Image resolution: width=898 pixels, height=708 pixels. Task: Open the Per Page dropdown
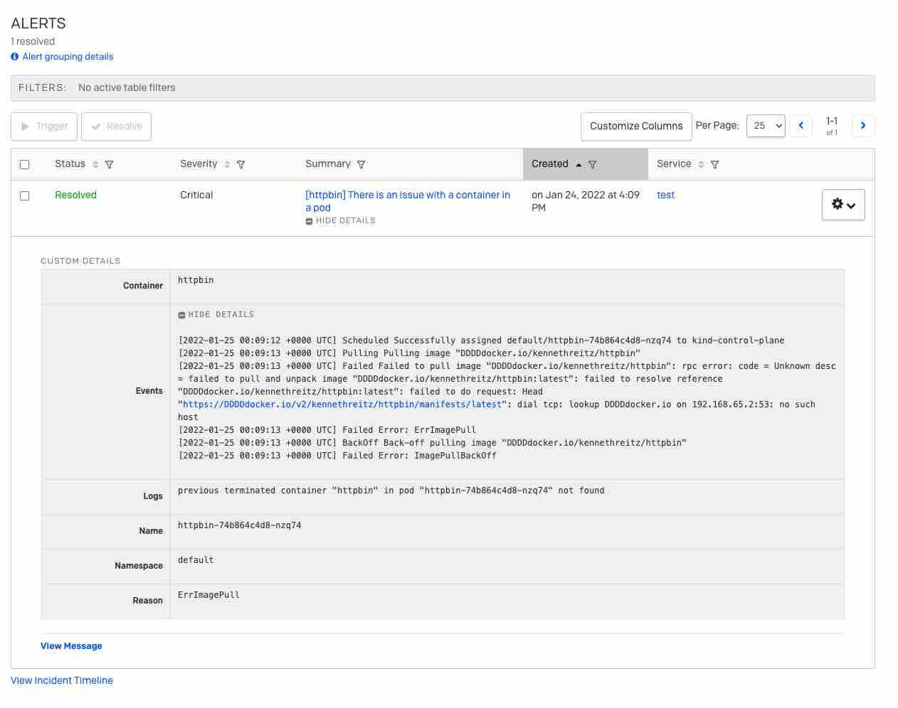pos(766,126)
